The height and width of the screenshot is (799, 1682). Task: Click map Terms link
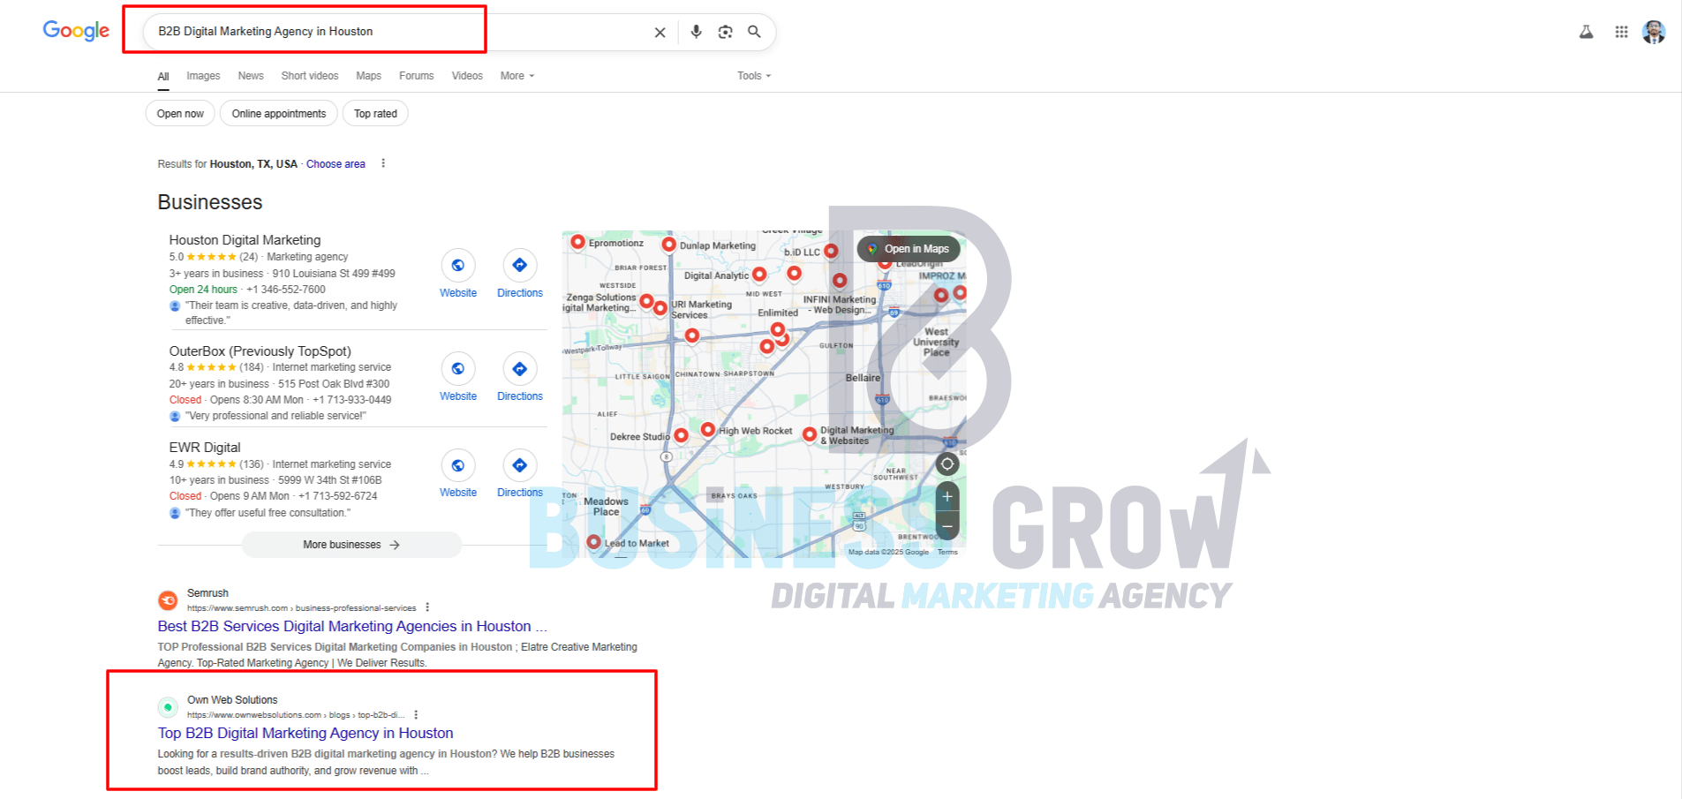coord(947,552)
